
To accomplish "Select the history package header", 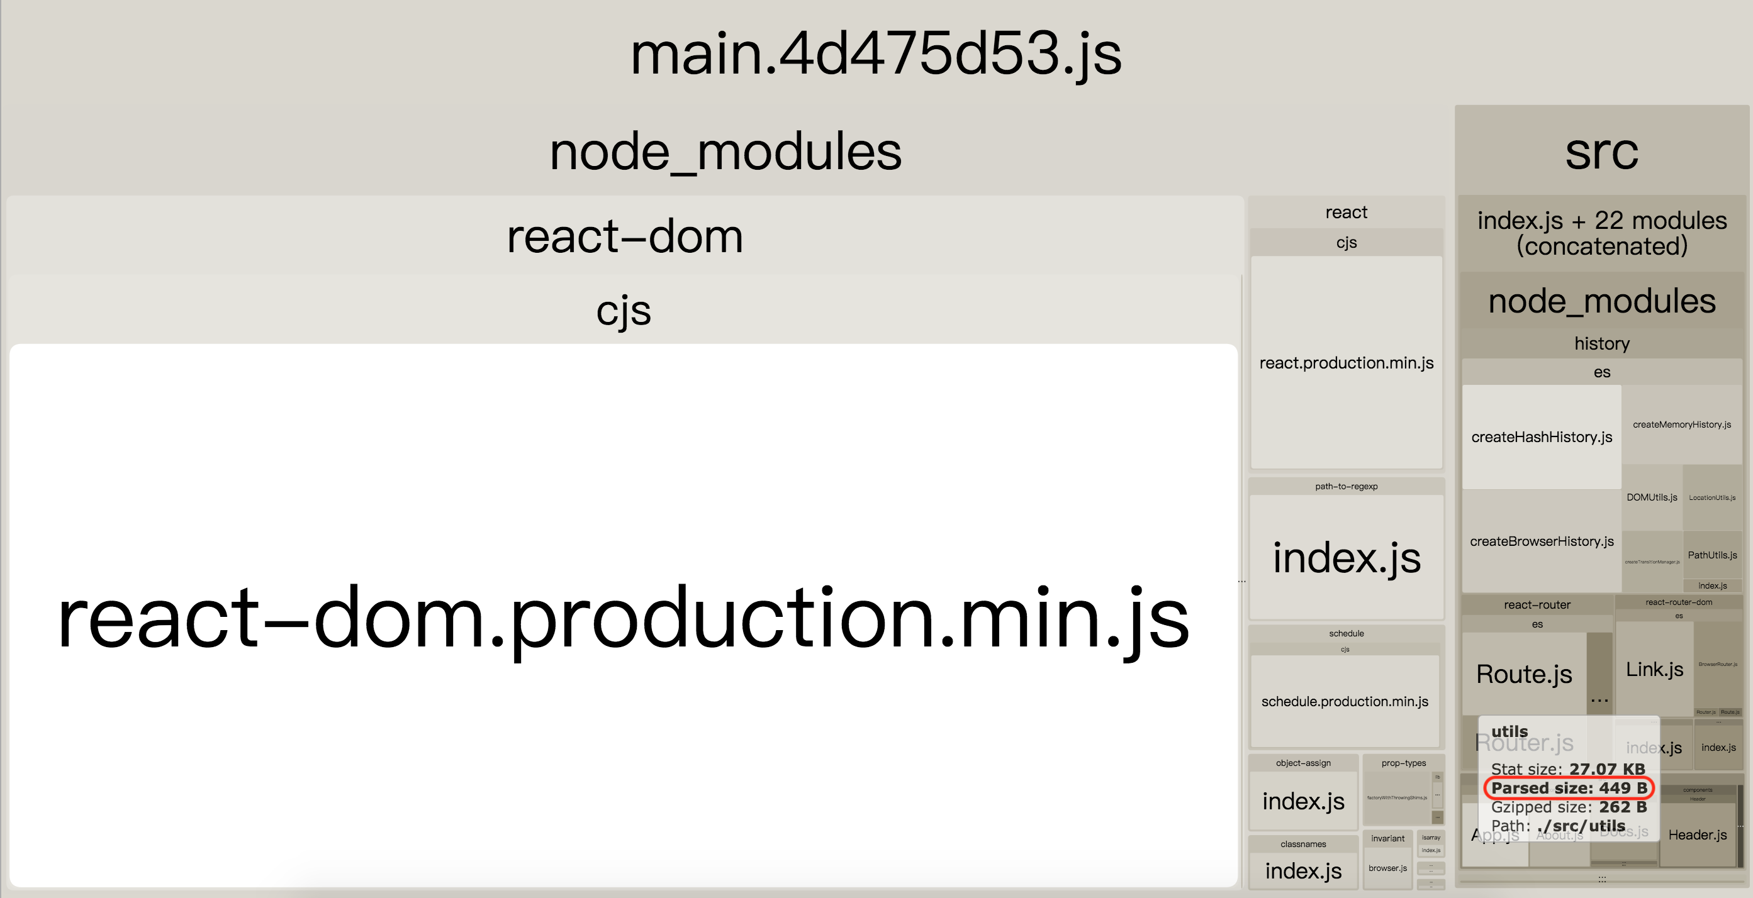I will tap(1601, 343).
